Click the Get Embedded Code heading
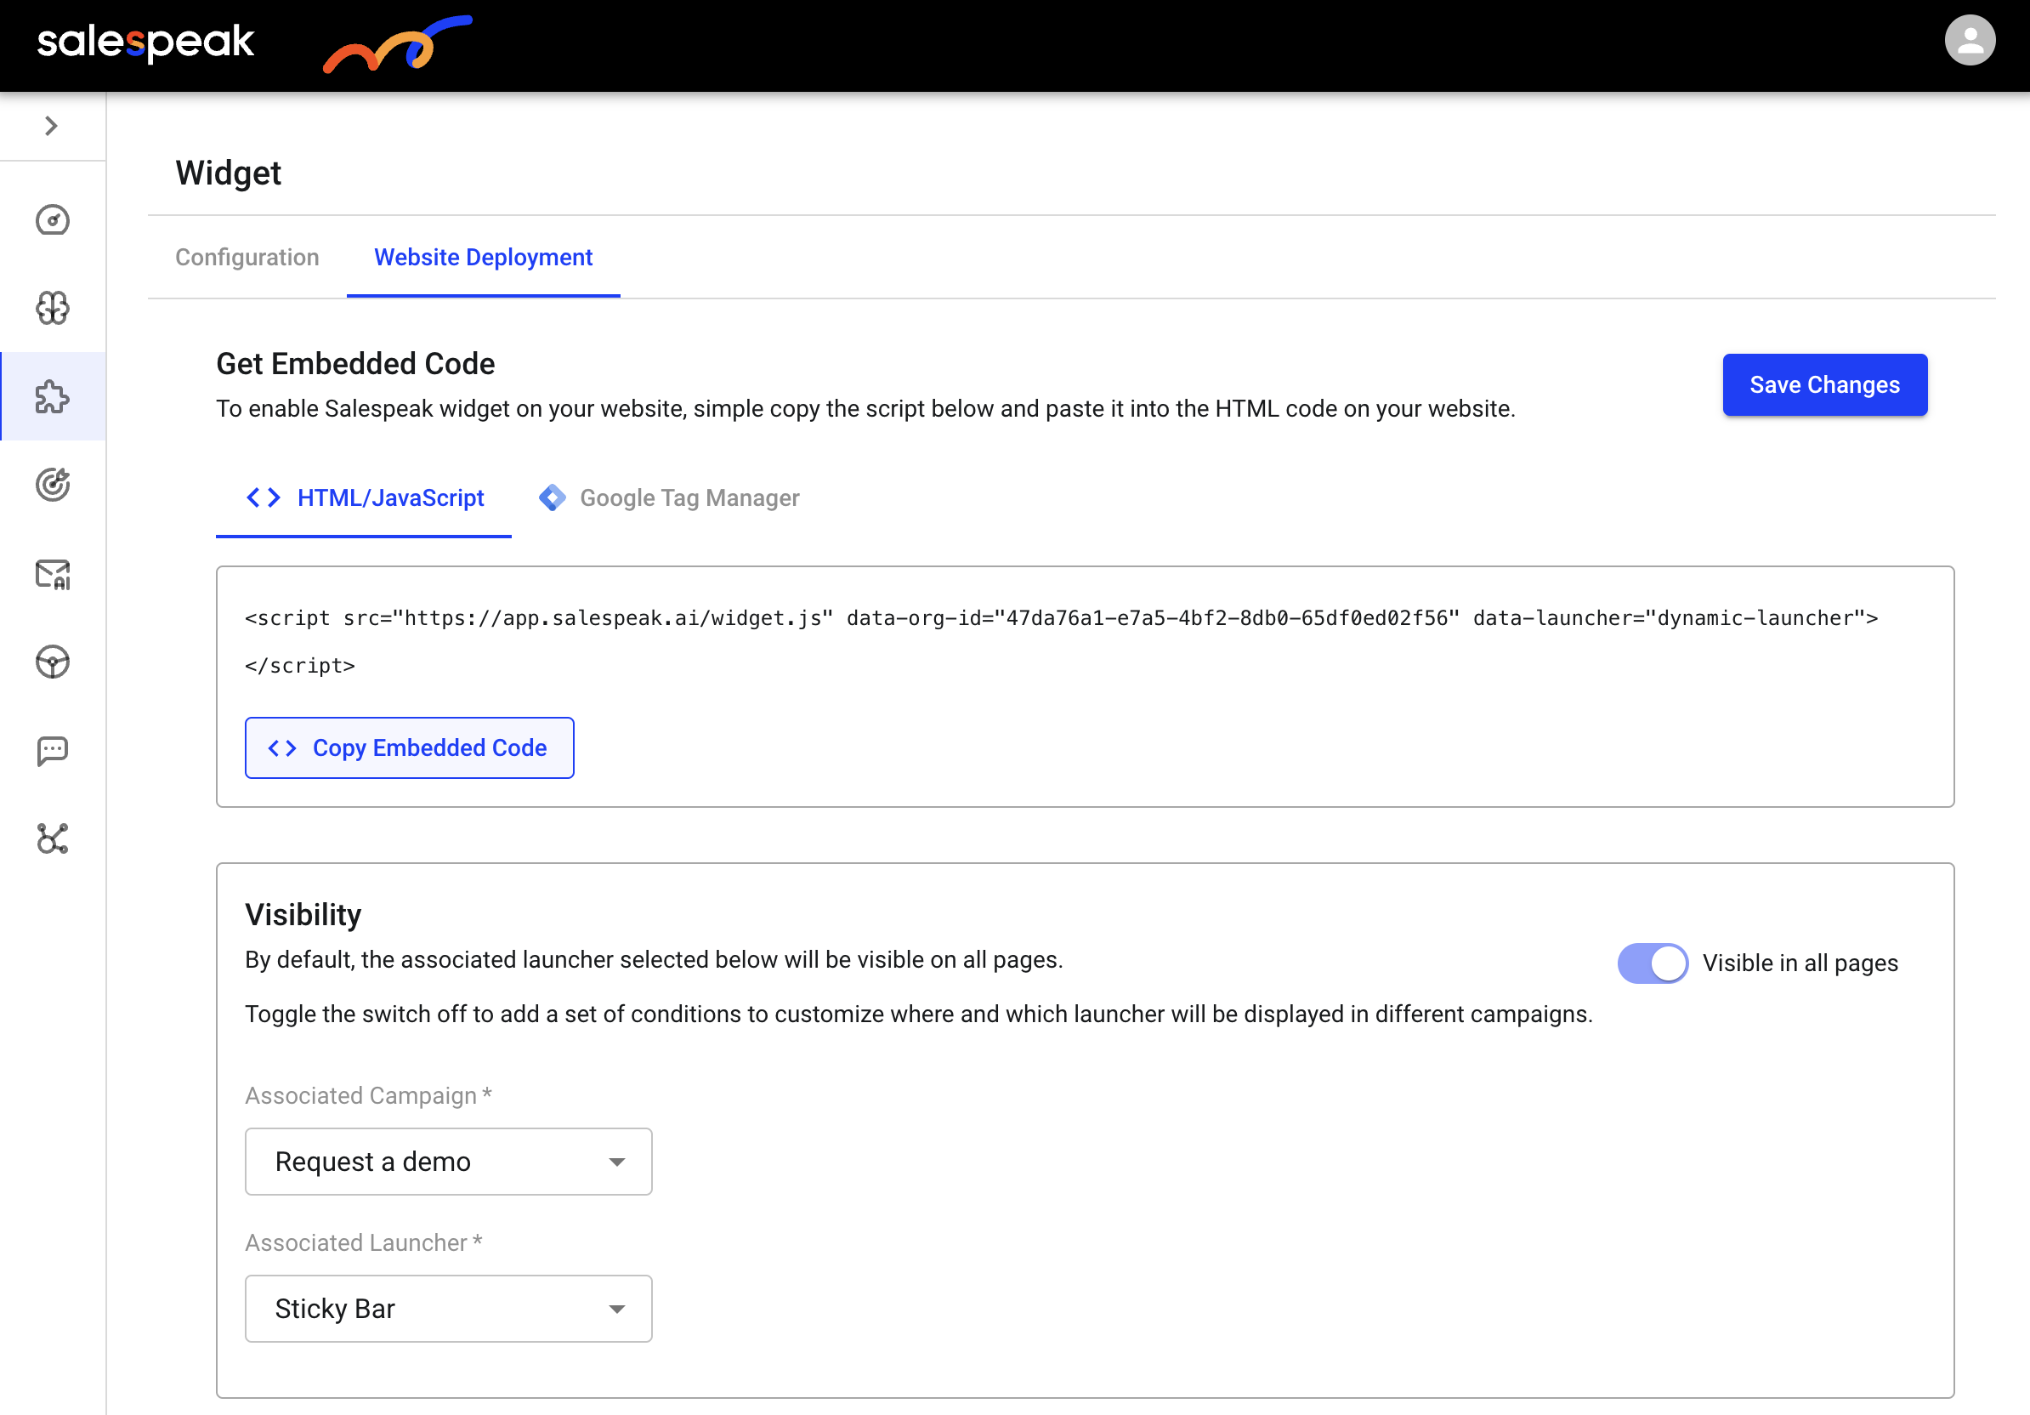 click(355, 363)
